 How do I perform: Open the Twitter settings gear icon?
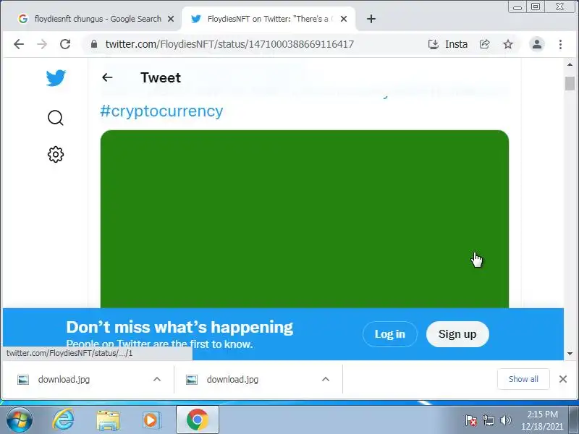[x=56, y=154]
